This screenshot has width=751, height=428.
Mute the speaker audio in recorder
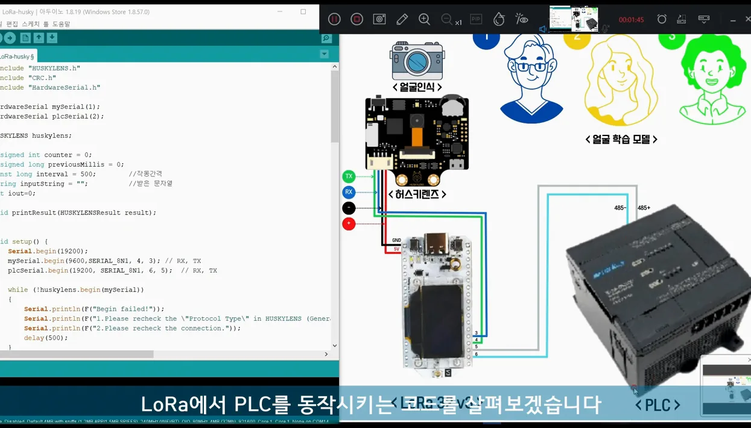click(x=543, y=29)
